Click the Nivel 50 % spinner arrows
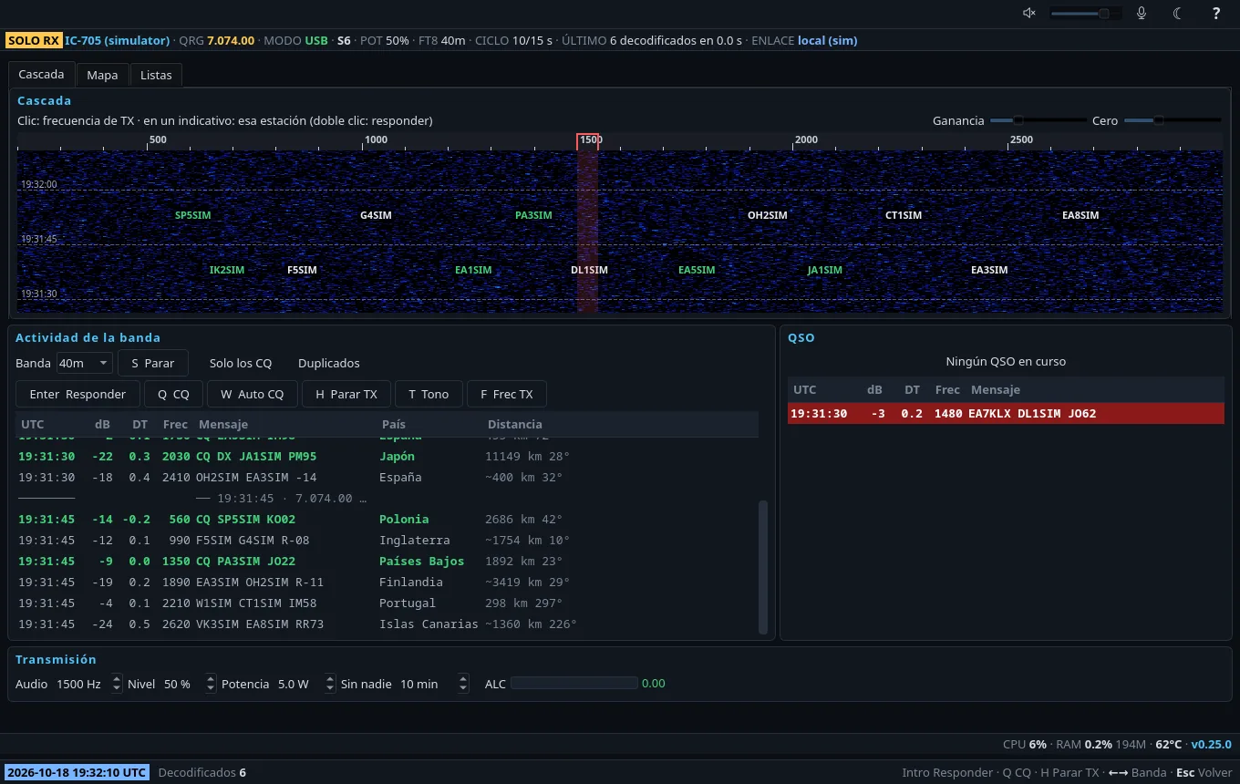This screenshot has height=784, width=1240. coord(211,684)
